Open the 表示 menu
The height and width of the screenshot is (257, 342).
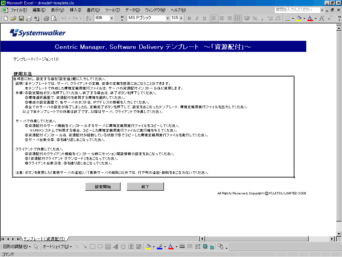tap(57, 10)
